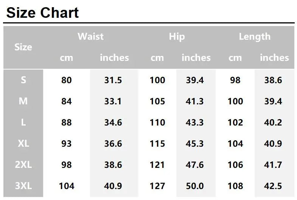Viewport: 297px width, 200px height.
Task: Select the 41.7 length inches value
Action: tap(273, 165)
